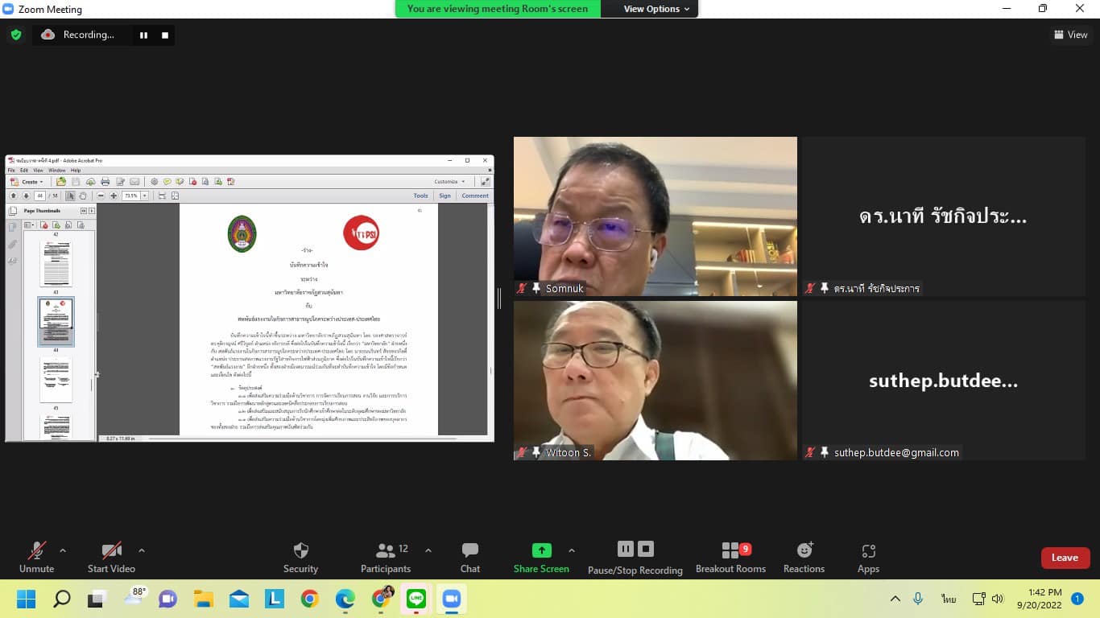
Task: Pause the recording in the top indicator
Action: pyautogui.click(x=143, y=35)
